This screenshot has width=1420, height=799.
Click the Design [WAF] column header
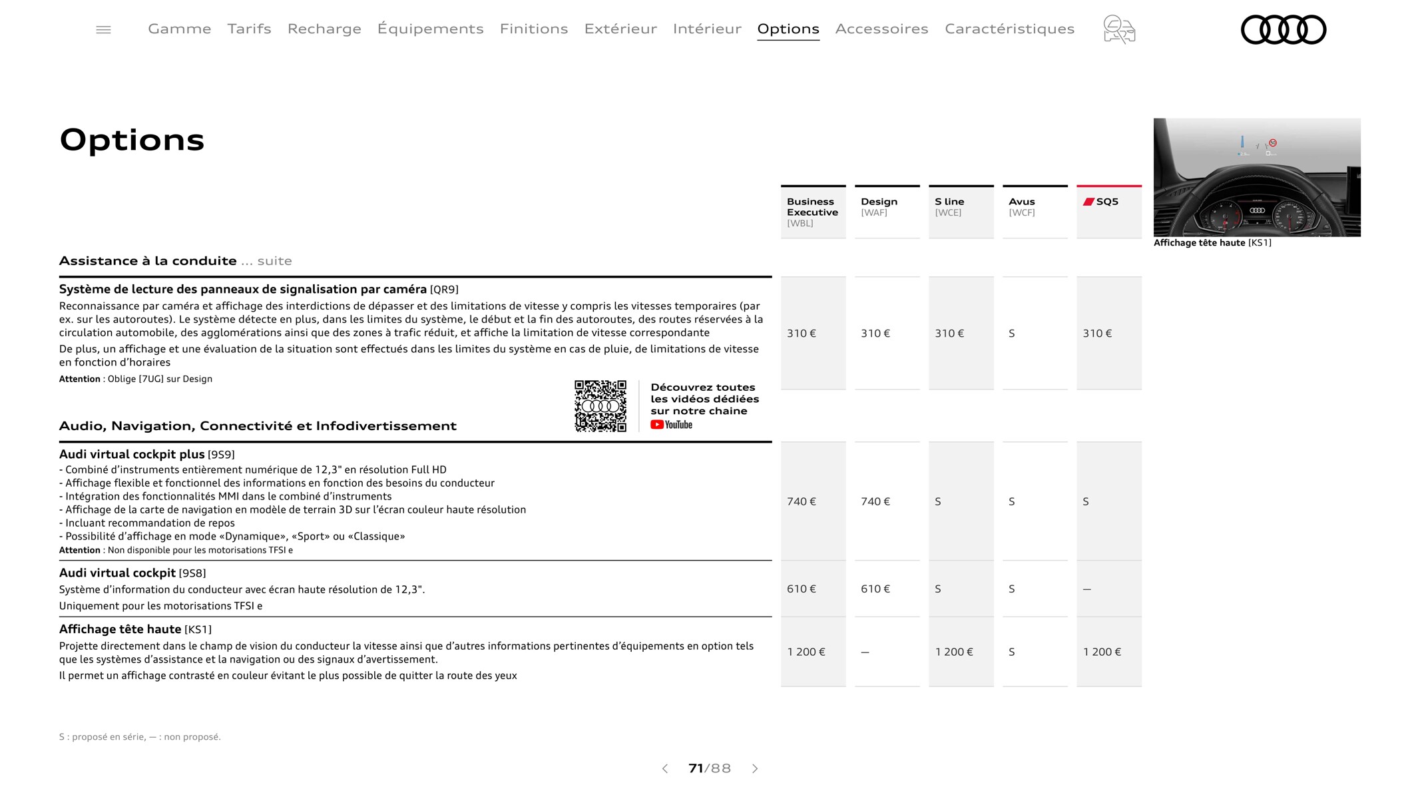(x=887, y=212)
